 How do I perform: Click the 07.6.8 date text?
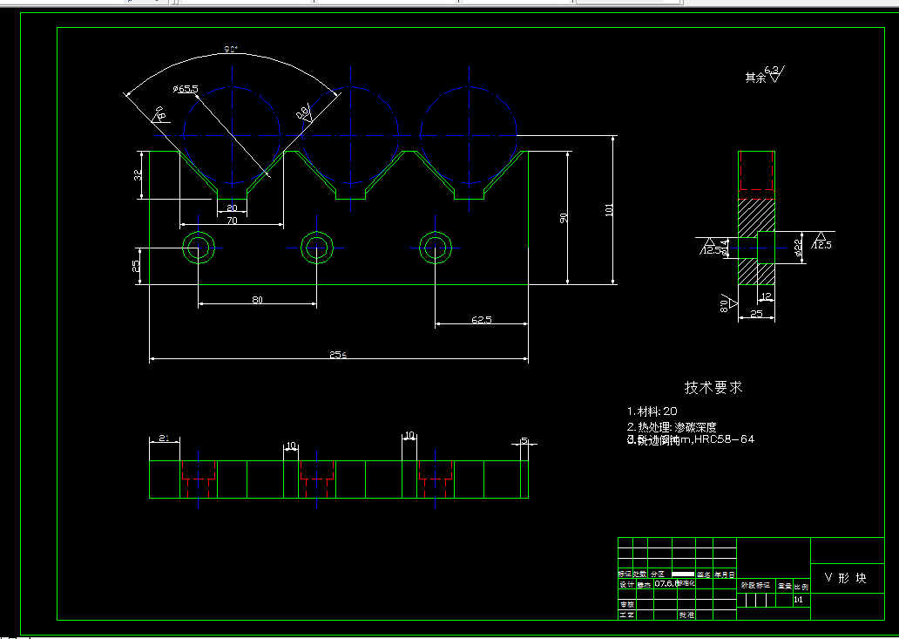pyautogui.click(x=666, y=584)
